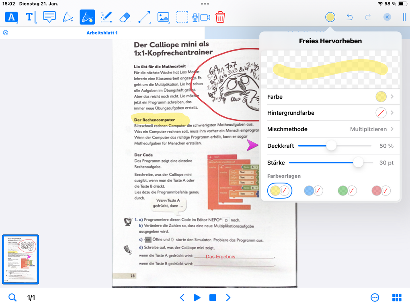Tap the 1/1 page indicator
Viewport: 410px width, 307px height.
[x=31, y=298]
